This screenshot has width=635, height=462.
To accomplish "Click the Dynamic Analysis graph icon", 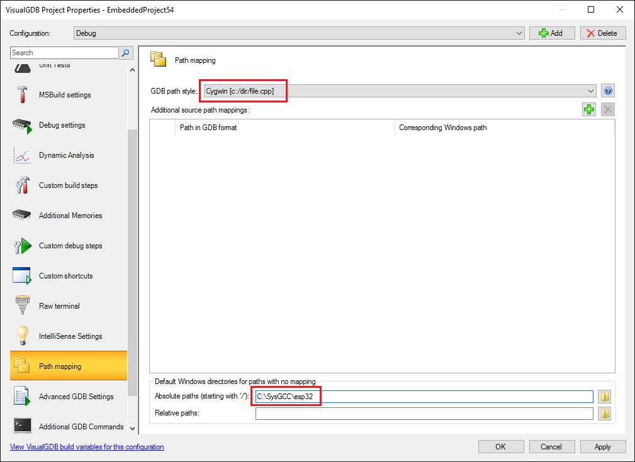I will point(22,155).
